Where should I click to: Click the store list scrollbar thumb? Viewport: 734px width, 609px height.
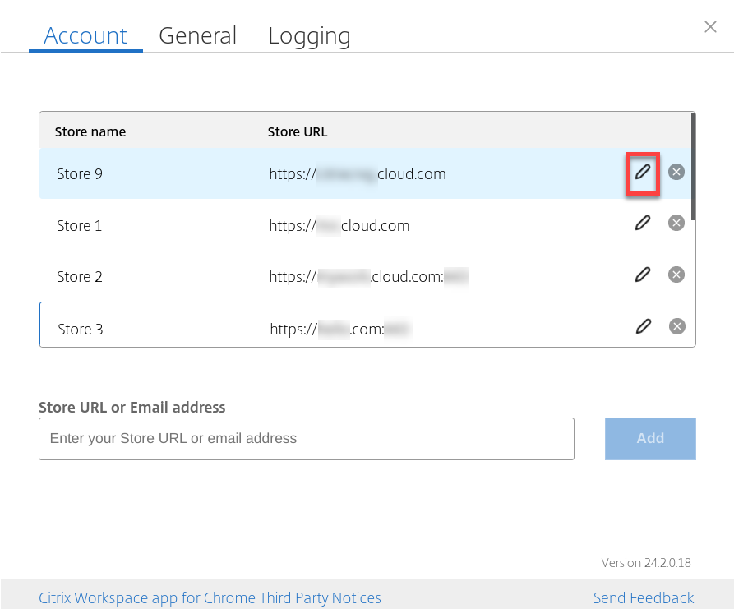(693, 167)
